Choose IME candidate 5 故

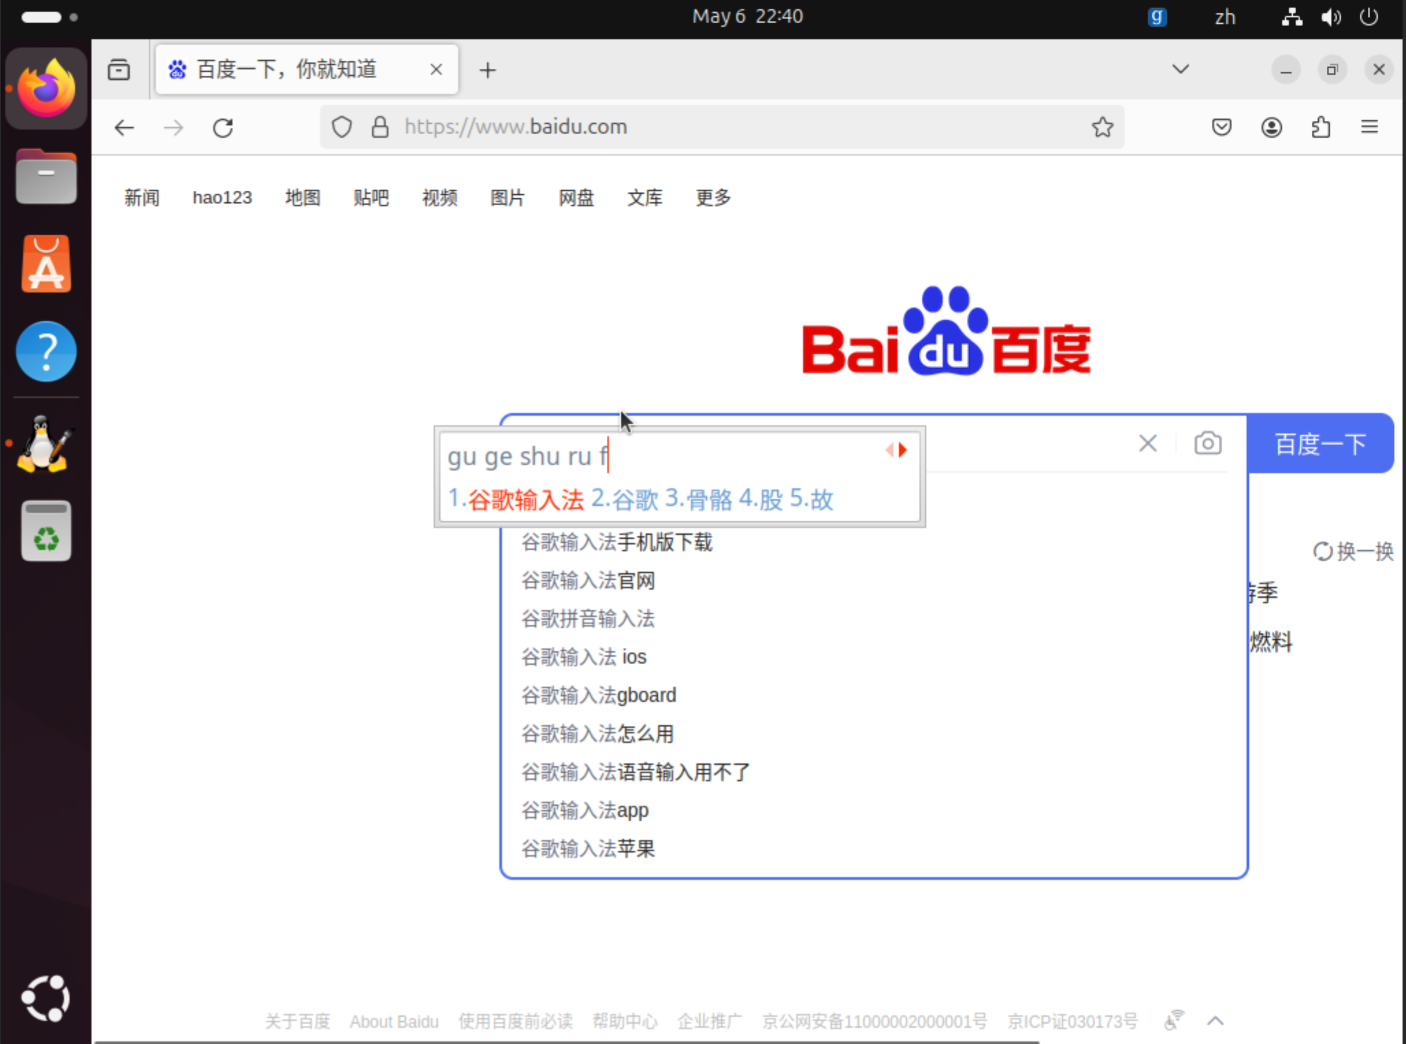click(812, 499)
